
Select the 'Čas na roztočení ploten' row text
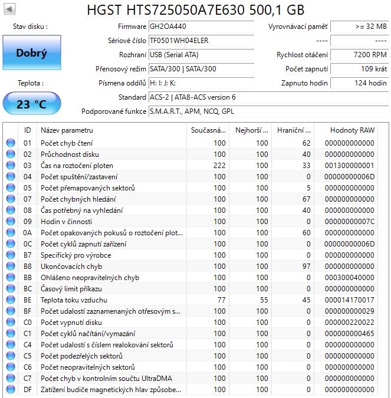[x=77, y=166]
